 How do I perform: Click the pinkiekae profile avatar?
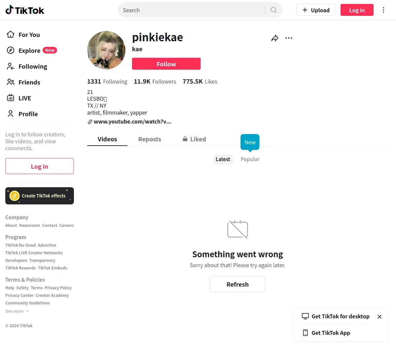tap(106, 50)
